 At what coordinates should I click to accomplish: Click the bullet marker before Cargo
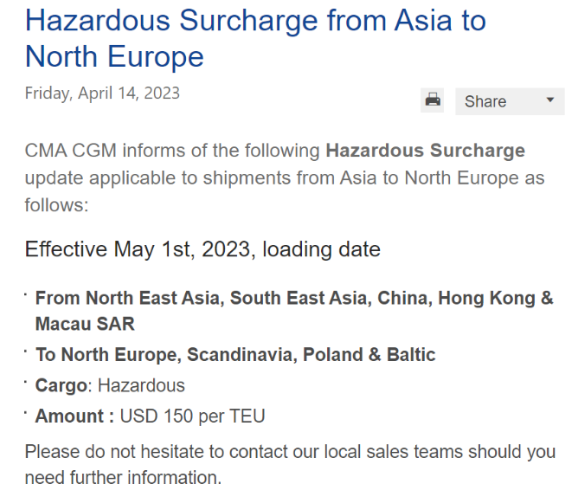coord(28,383)
